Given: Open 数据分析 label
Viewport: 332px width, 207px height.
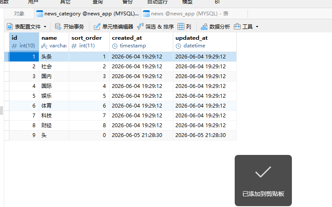Looking at the screenshot, I should pyautogui.click(x=220, y=27).
